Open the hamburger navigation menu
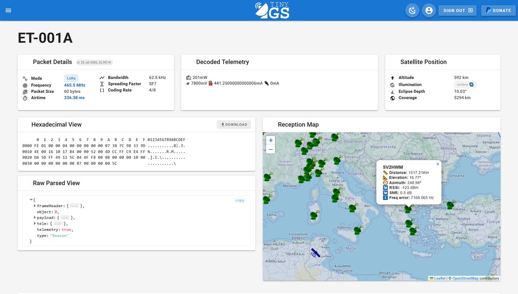 (x=8, y=10)
